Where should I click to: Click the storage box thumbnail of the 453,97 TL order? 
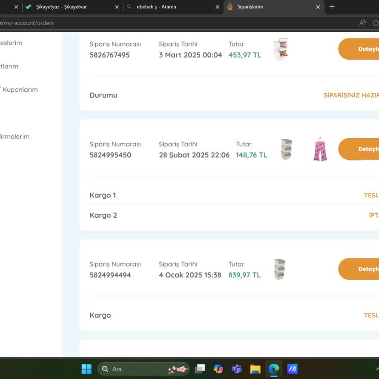point(280,49)
